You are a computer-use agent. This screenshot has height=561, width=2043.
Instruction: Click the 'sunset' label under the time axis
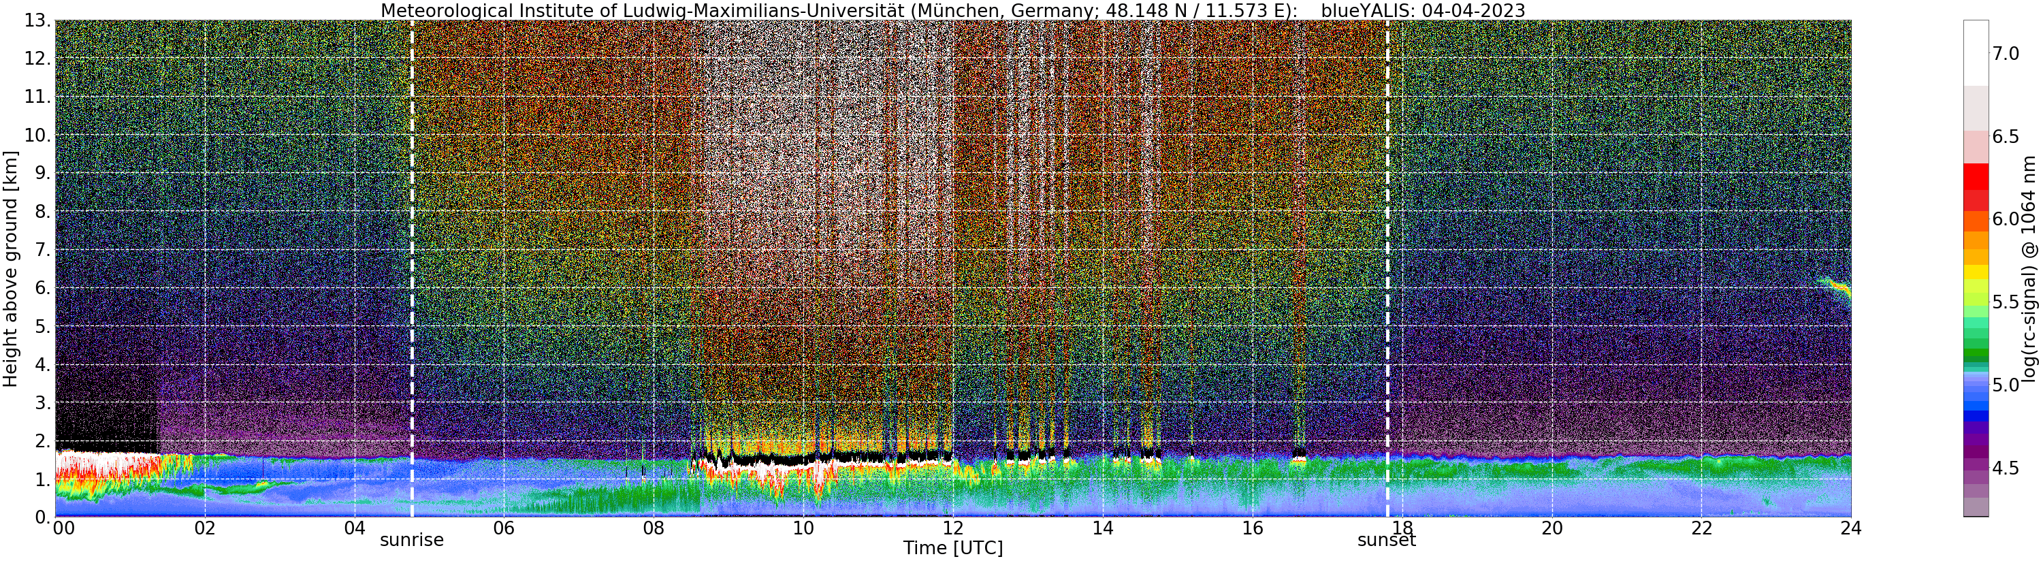[x=1386, y=541]
